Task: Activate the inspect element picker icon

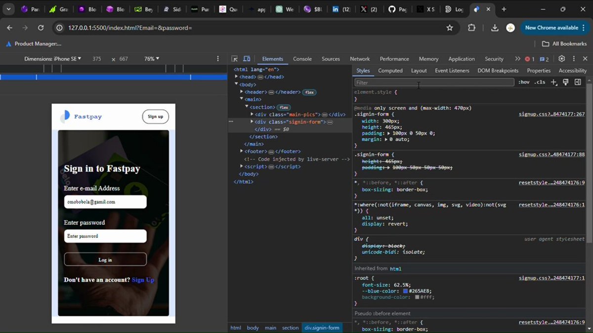Action: tap(235, 59)
